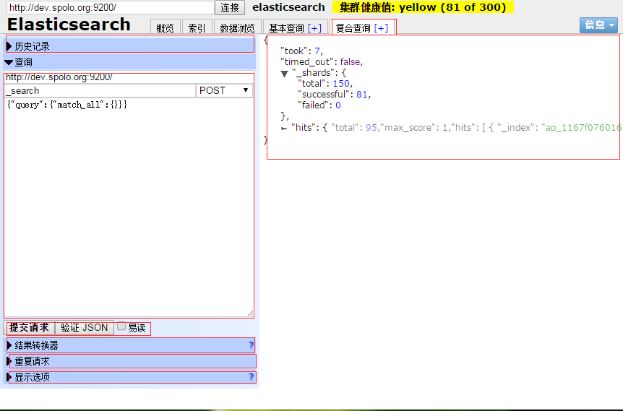Screen dimensions: 623x411
Task: Add a new 复合查询 tab with [+]
Action: pos(381,27)
